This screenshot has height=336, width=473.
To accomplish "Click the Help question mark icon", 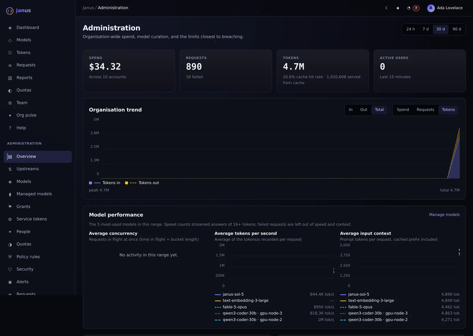I will coord(10,128).
